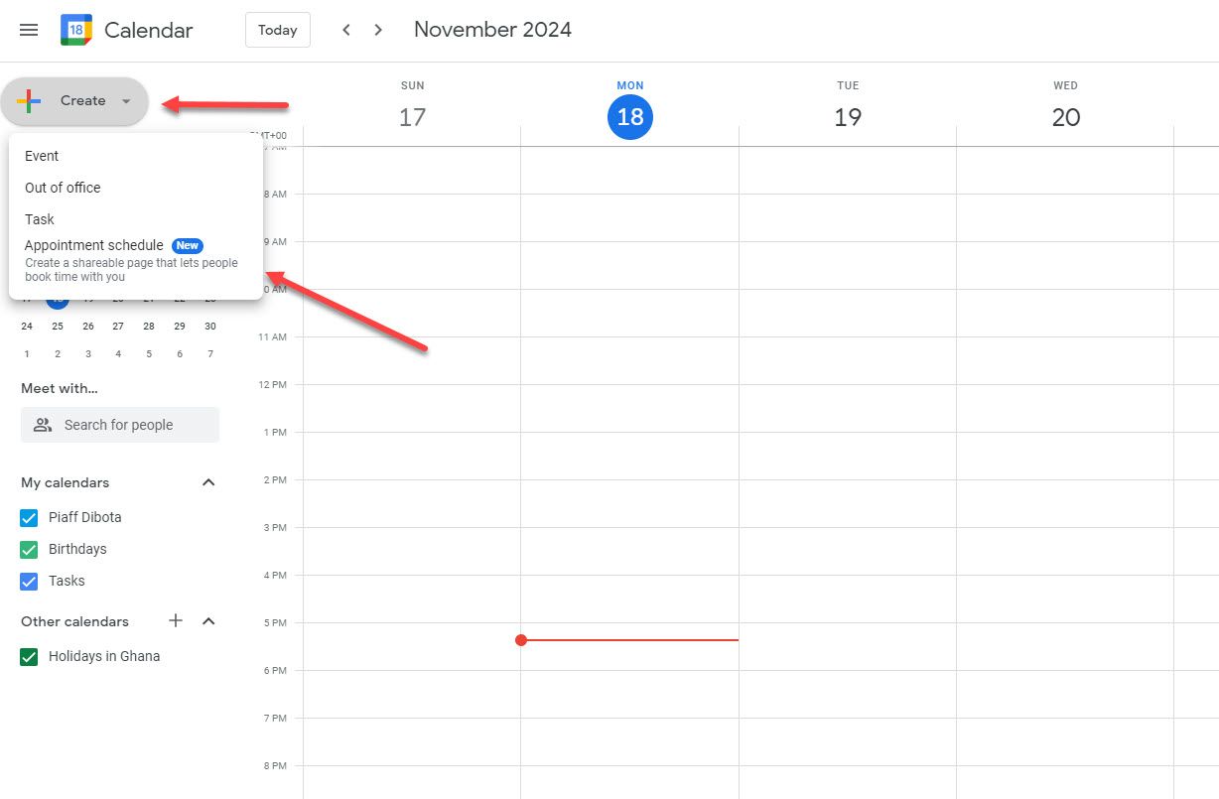This screenshot has height=799, width=1219.
Task: Uncheck the Birthdays calendar
Action: tap(29, 549)
